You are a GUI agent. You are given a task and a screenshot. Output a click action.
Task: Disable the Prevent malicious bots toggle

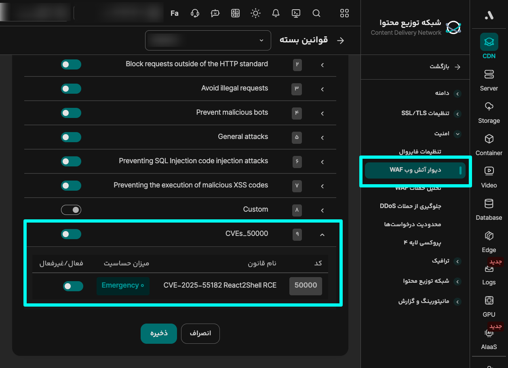tap(71, 113)
